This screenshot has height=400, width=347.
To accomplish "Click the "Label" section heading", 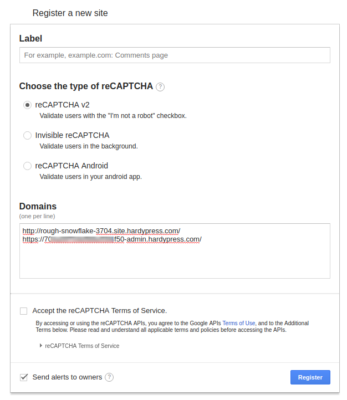I will (x=30, y=38).
